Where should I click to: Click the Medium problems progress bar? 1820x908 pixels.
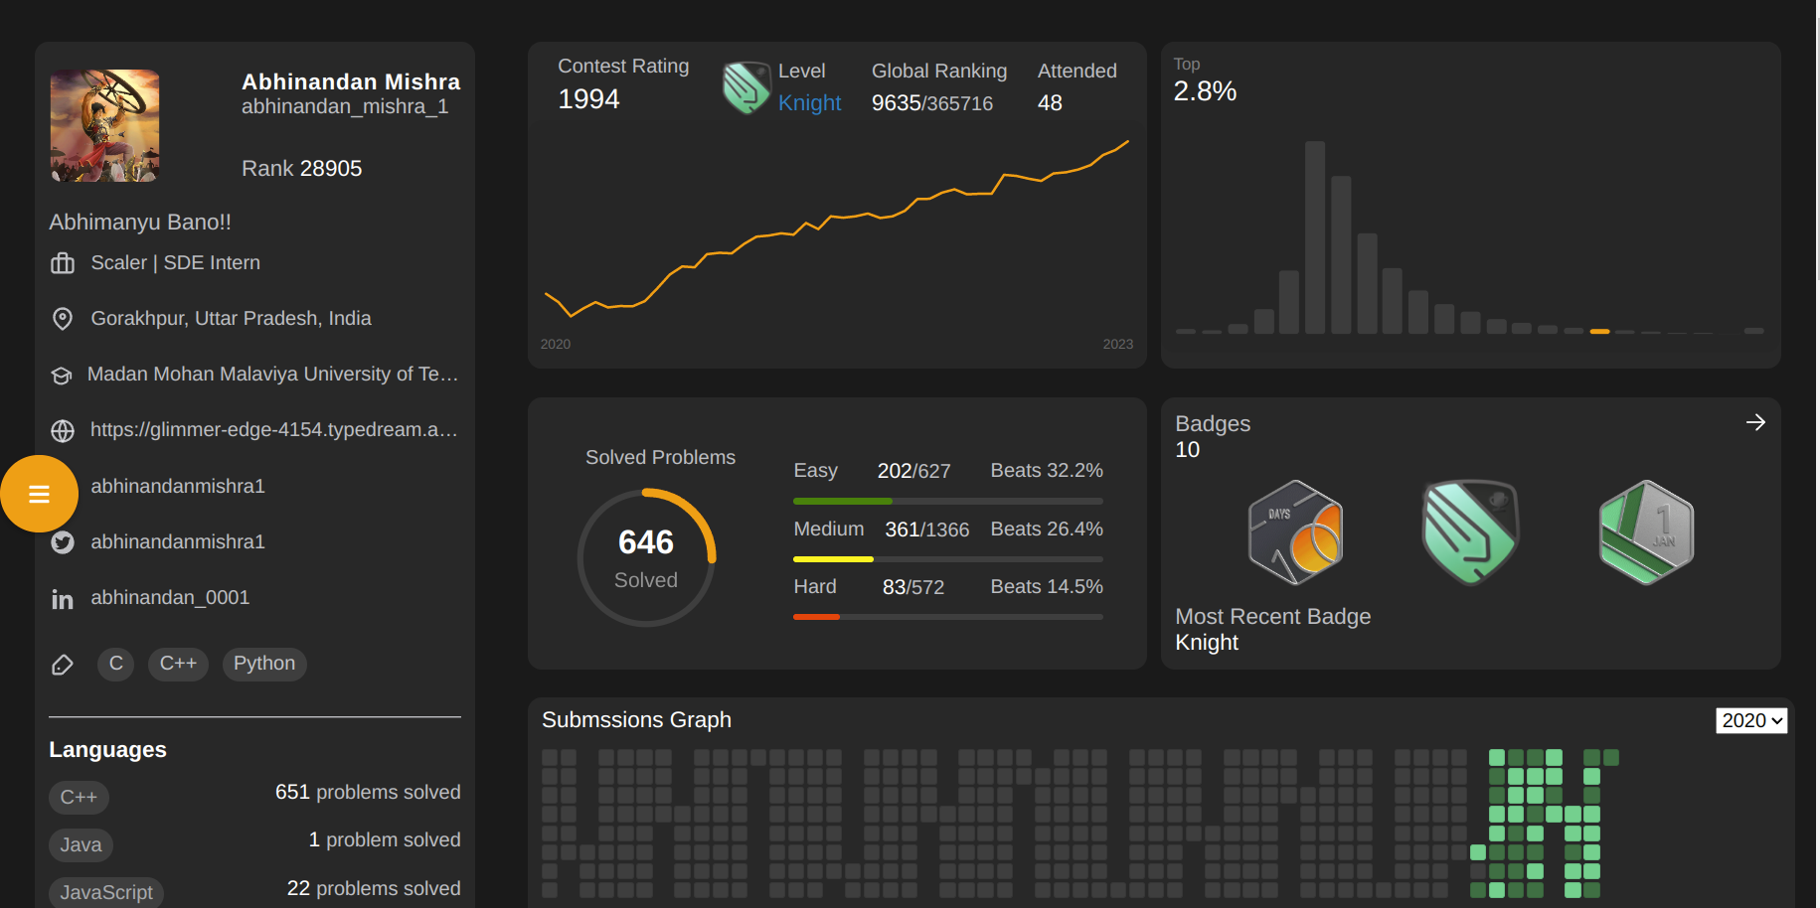click(x=947, y=559)
